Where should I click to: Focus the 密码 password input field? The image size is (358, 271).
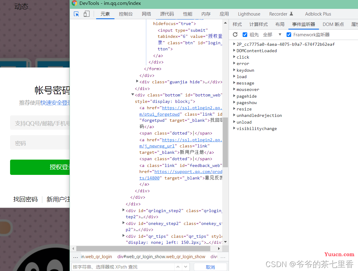coord(40,143)
